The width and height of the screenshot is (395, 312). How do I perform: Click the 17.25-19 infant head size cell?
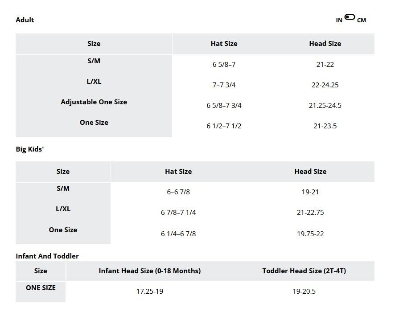pyautogui.click(x=150, y=291)
